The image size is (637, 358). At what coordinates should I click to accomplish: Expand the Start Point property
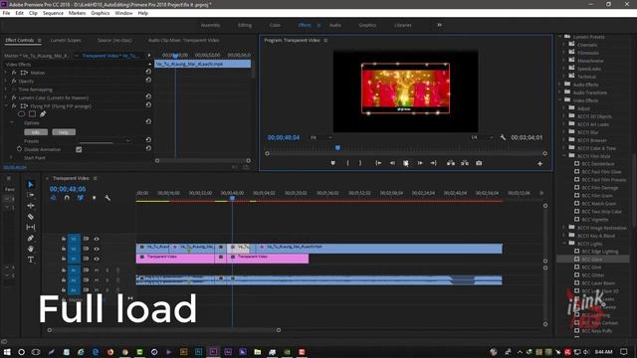point(11,157)
